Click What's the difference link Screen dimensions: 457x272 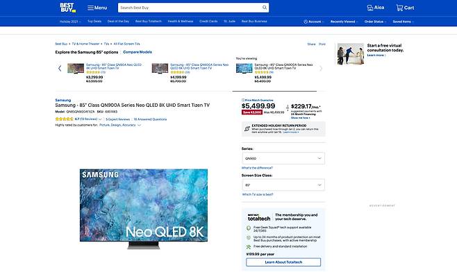tap(257, 168)
